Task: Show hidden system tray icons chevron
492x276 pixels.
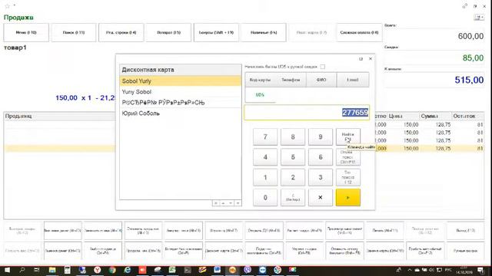Action: [410, 270]
